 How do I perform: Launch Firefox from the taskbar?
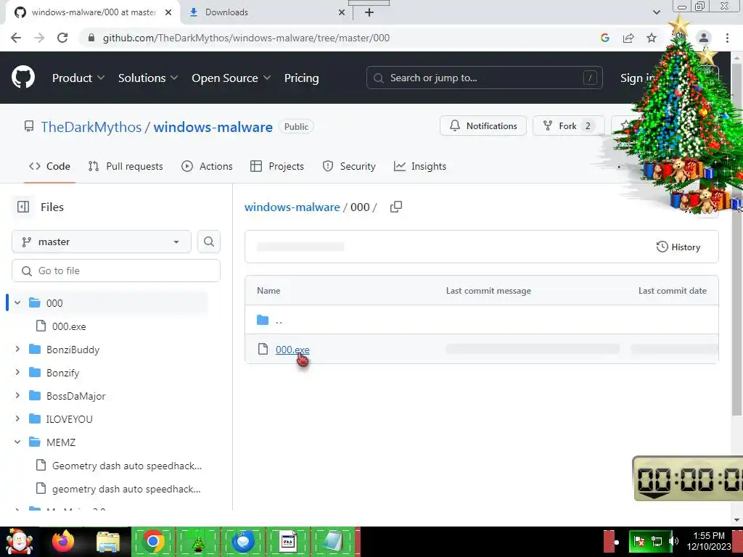coord(63,541)
